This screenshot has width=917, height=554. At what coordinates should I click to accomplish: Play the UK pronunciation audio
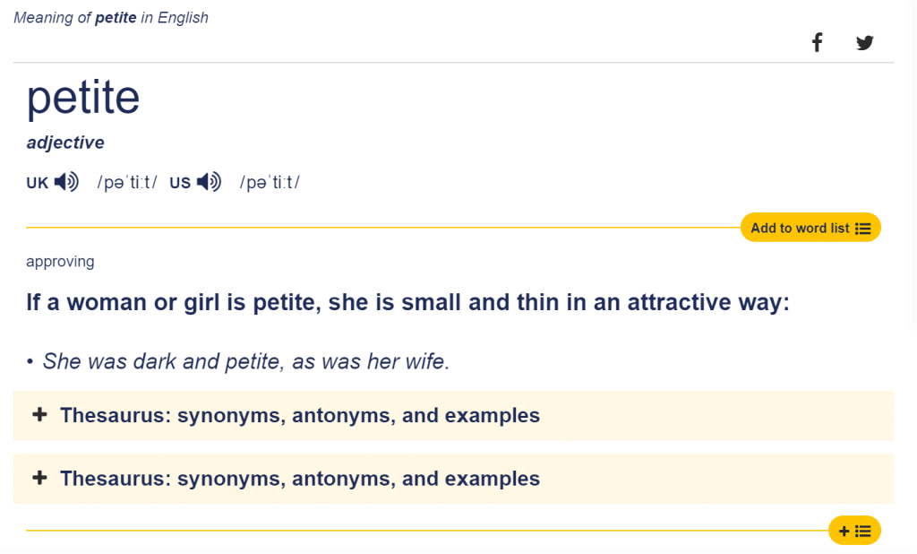[65, 181]
